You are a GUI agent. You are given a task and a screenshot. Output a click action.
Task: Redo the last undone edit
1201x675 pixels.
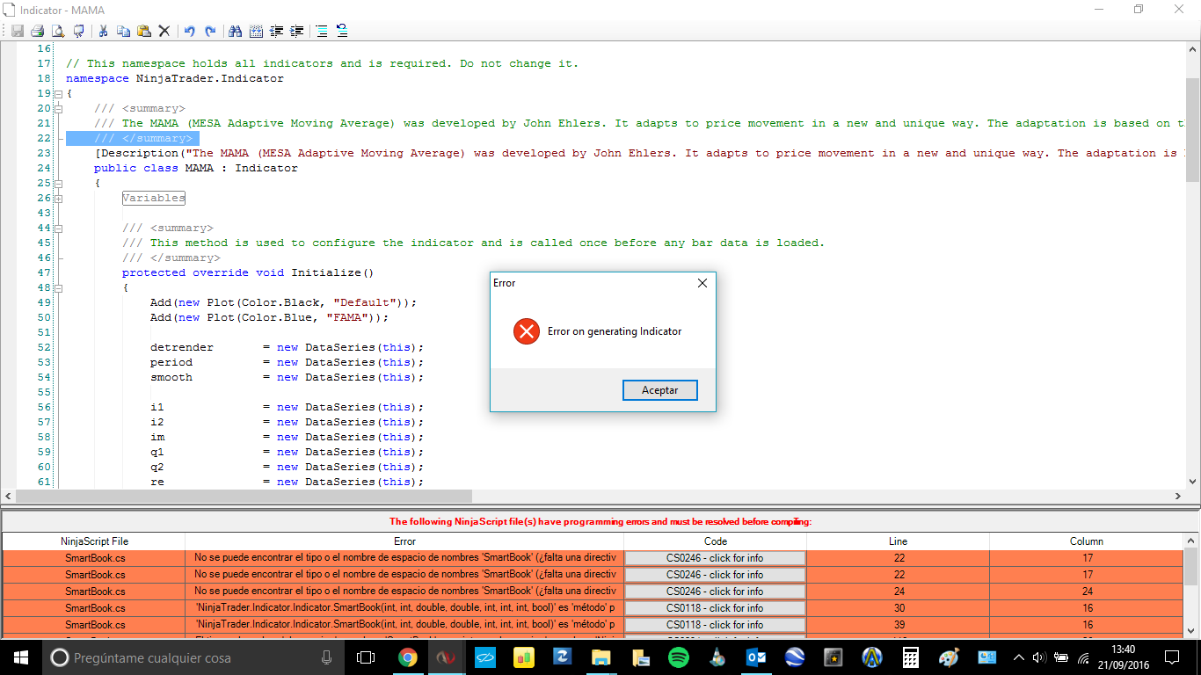(x=210, y=31)
